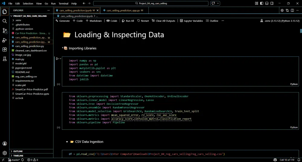Open the Accounts menu icon

point(5,144)
